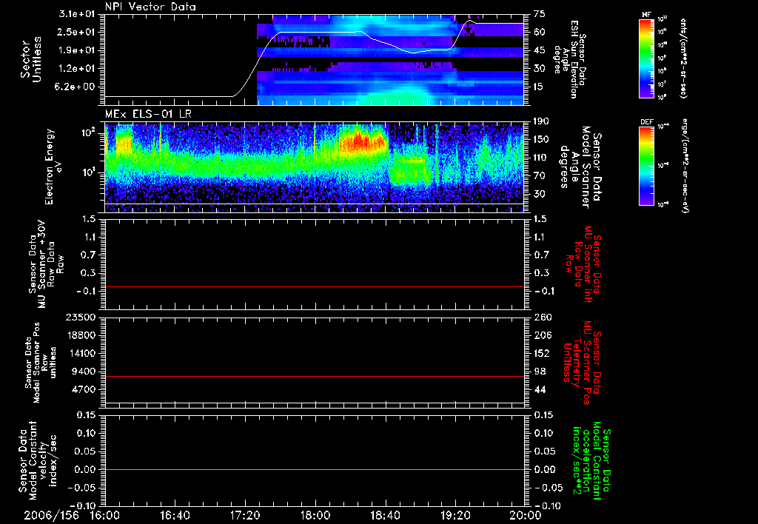Select the 'NPI Vector Data' panel title
The height and width of the screenshot is (524, 758).
coord(150,7)
